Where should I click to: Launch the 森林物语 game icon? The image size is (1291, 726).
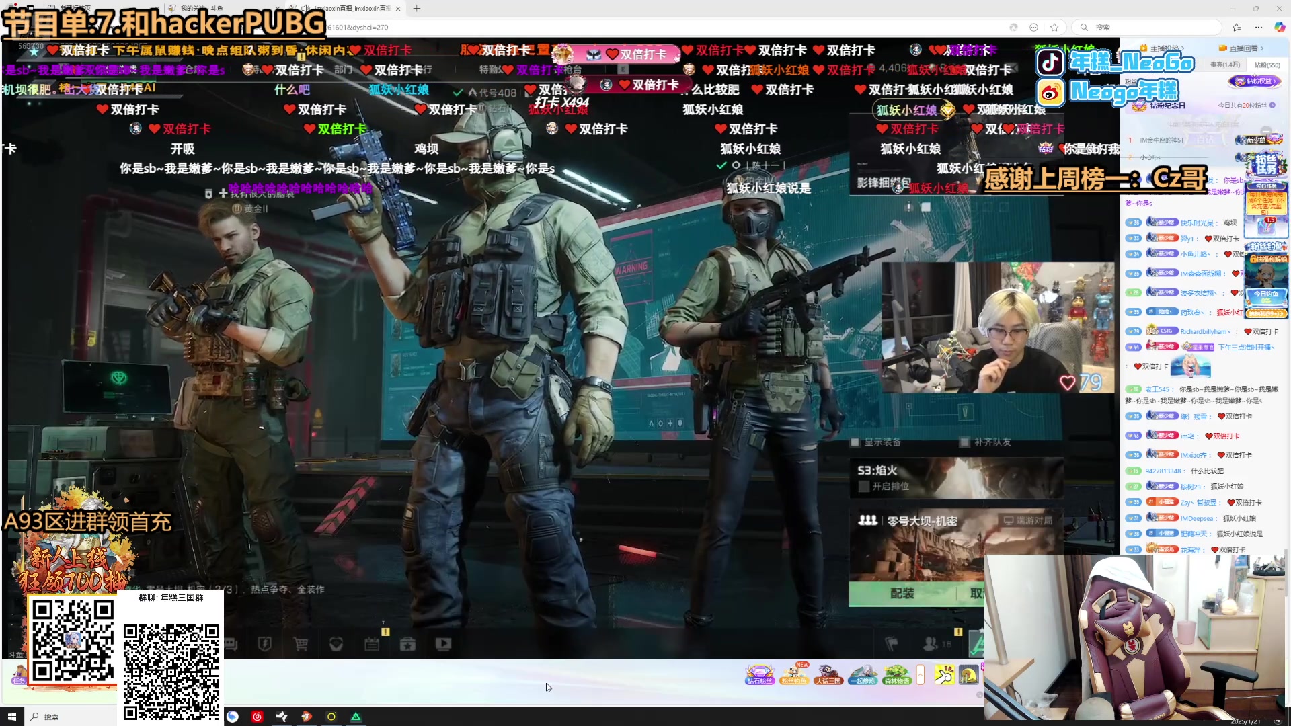click(897, 674)
